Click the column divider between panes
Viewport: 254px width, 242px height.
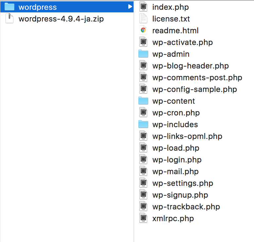coord(134,121)
